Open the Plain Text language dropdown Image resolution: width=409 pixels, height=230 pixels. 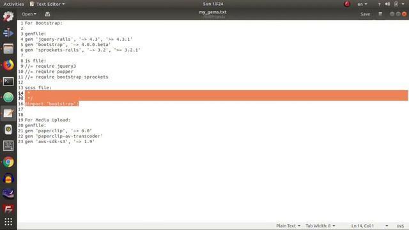point(288,226)
